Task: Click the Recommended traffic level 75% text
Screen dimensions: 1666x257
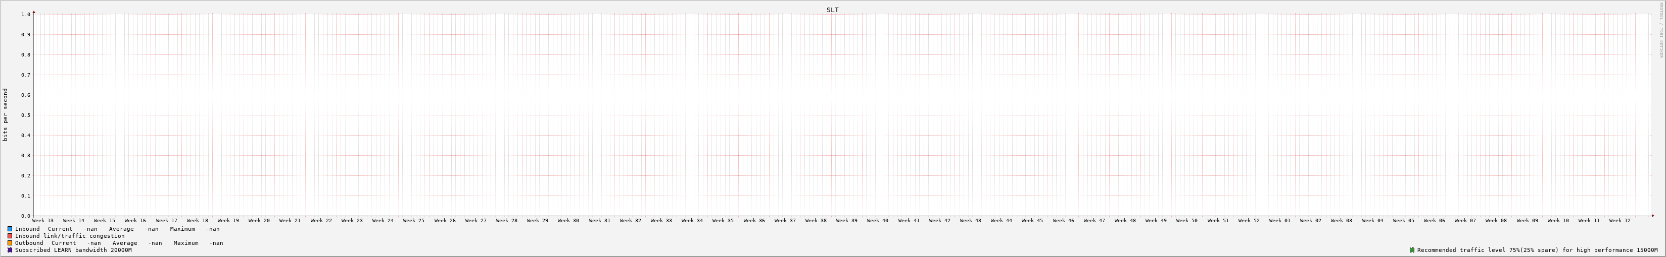Action: [x=1537, y=250]
